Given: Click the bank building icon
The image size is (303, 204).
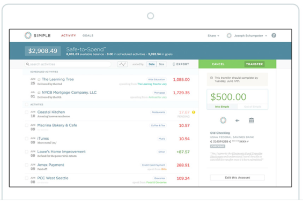Looking at the screenshot, I should click(x=251, y=120).
